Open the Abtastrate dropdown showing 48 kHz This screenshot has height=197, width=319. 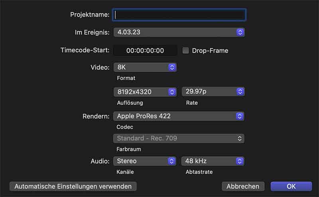[213, 161]
